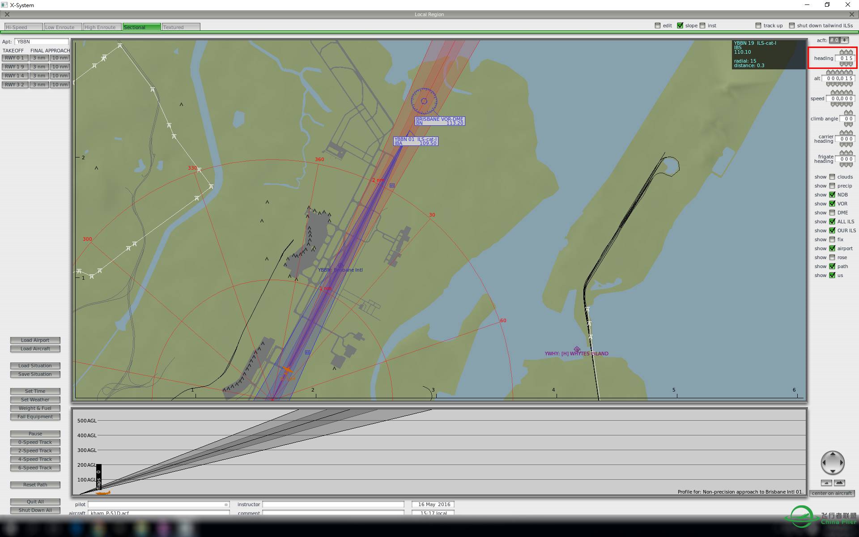
Task: Click the heading value field
Action: (845, 58)
